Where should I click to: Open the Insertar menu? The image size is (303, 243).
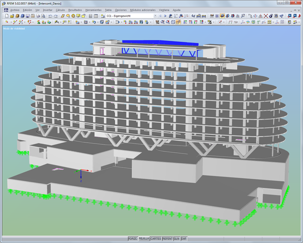(48, 10)
